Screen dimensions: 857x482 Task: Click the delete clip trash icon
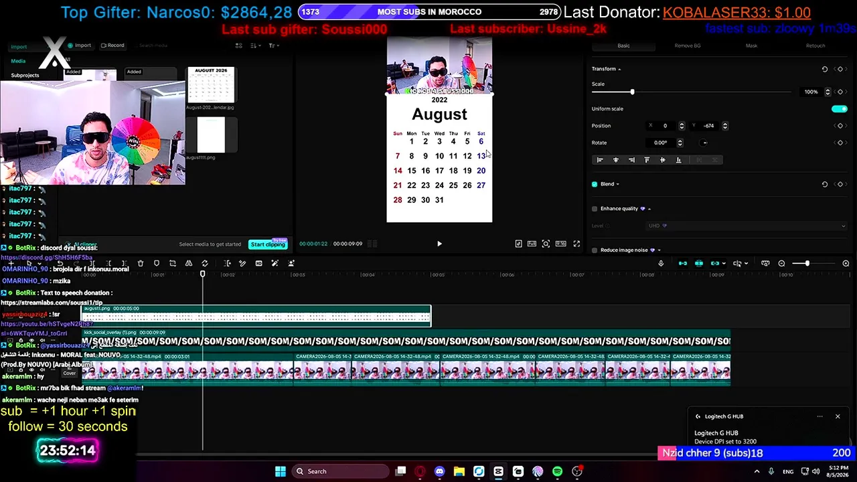(141, 264)
